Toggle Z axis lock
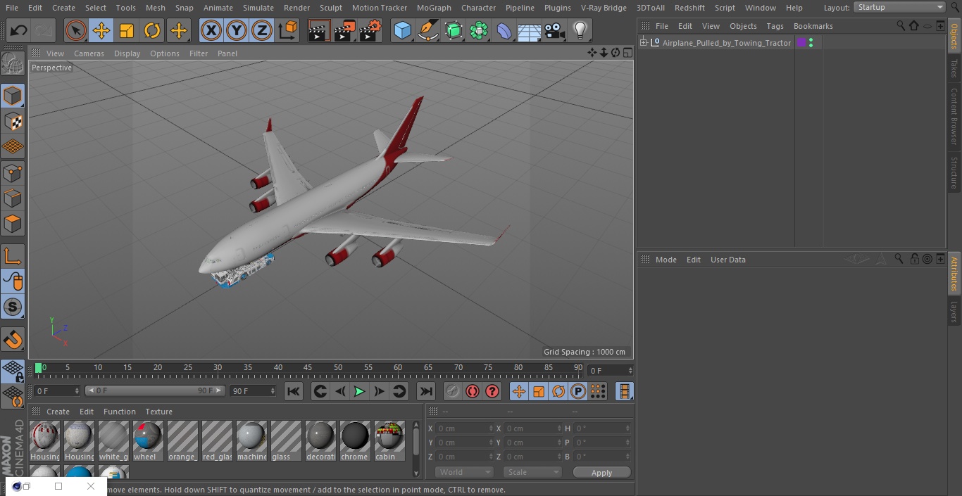 pos(262,30)
